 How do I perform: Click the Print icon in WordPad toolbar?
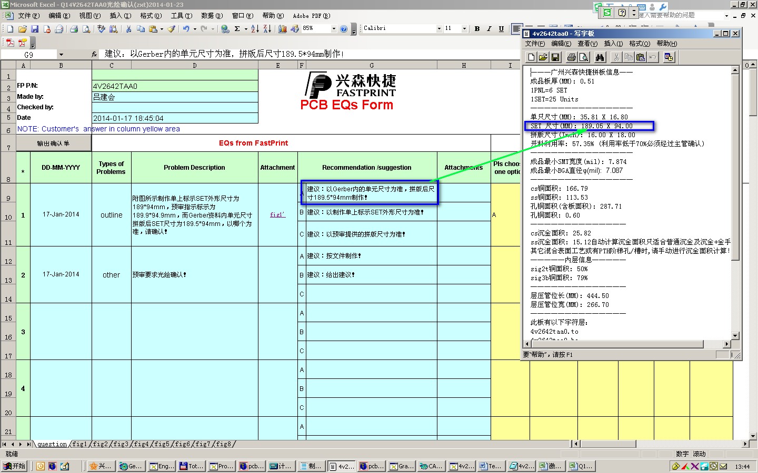pos(571,57)
